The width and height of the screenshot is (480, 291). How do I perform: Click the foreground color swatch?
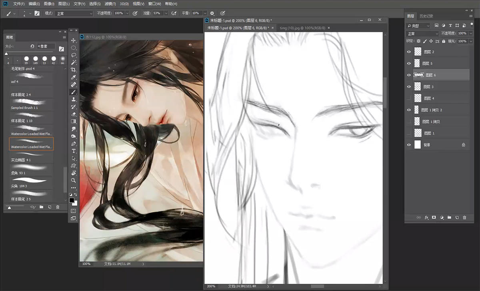[x=72, y=200]
